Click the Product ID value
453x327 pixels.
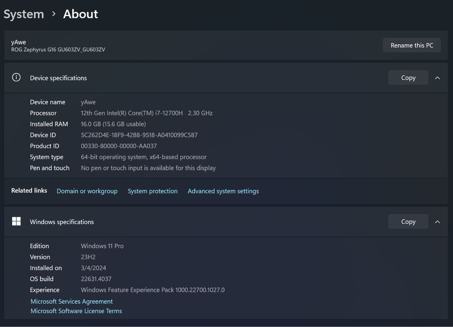[x=119, y=146]
